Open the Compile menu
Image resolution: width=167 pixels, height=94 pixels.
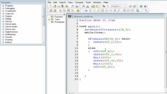point(79,2)
